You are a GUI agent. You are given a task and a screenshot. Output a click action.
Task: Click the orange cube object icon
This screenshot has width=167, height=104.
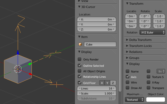coord(80,44)
